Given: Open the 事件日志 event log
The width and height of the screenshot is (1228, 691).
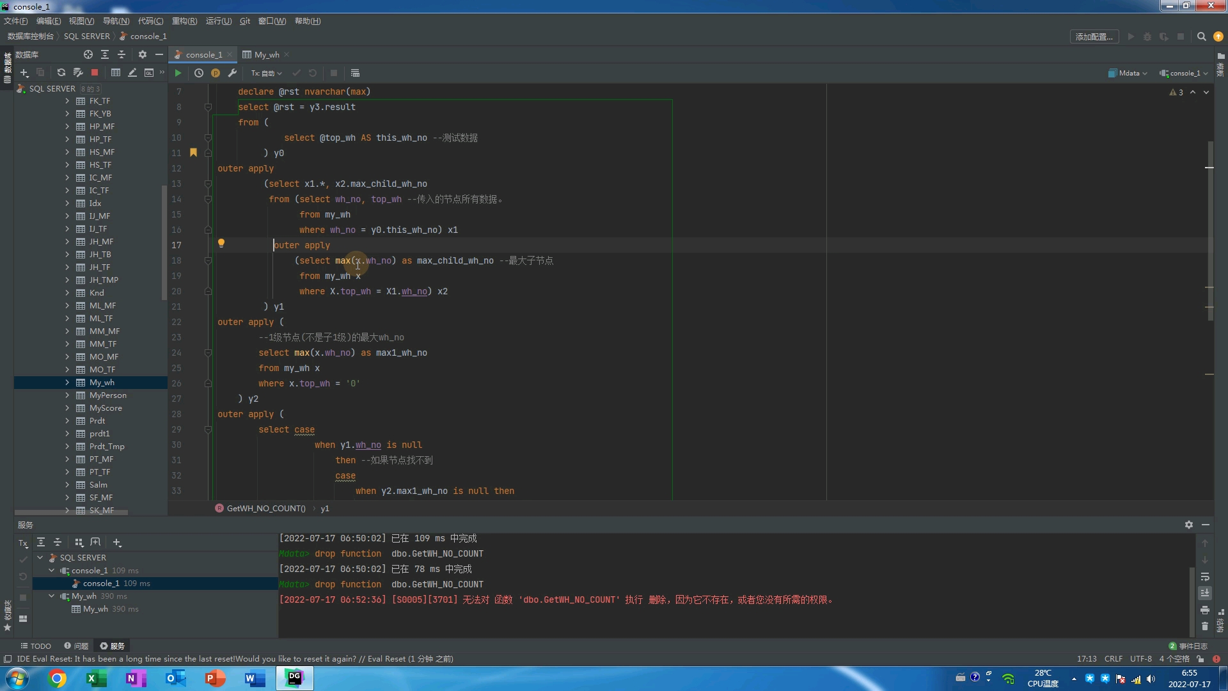Looking at the screenshot, I should pos(1188,646).
